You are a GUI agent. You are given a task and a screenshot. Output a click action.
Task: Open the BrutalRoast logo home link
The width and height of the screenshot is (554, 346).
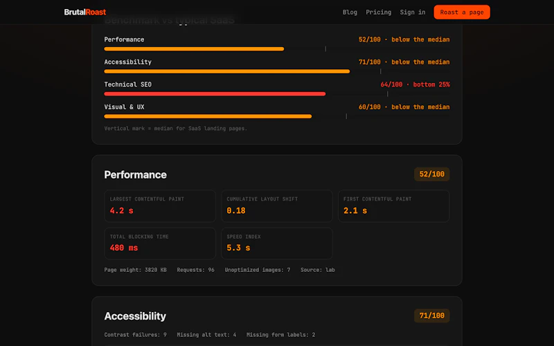pos(84,12)
